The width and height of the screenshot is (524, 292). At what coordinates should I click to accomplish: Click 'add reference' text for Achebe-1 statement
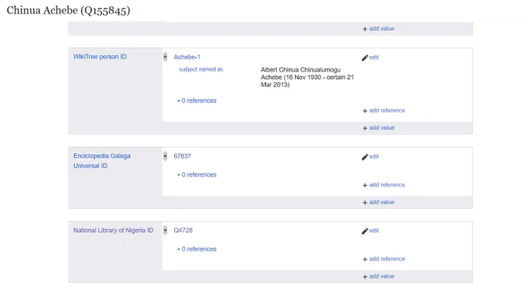387,111
